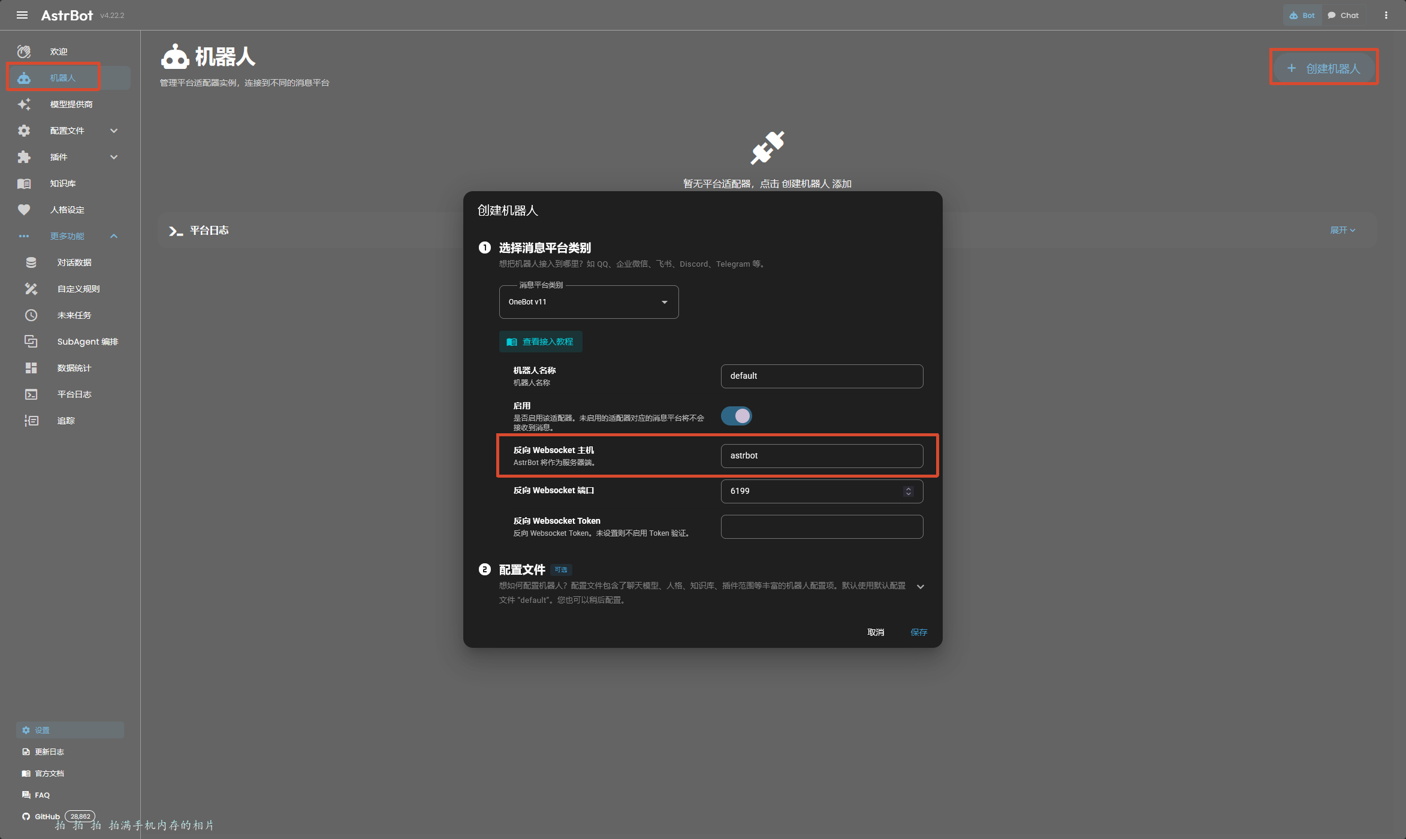The width and height of the screenshot is (1406, 839).
Task: Toggle the 启用 enable switch
Action: coord(736,416)
